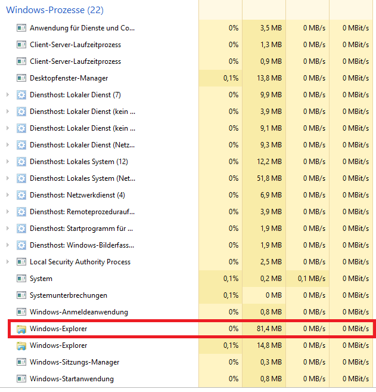Expand Diensthost: Startprogramm für ... group
The image size is (376, 392).
8,229
